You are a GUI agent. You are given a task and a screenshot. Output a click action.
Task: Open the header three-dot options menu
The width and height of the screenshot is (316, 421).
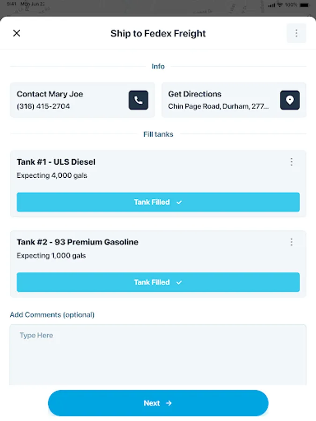point(296,33)
